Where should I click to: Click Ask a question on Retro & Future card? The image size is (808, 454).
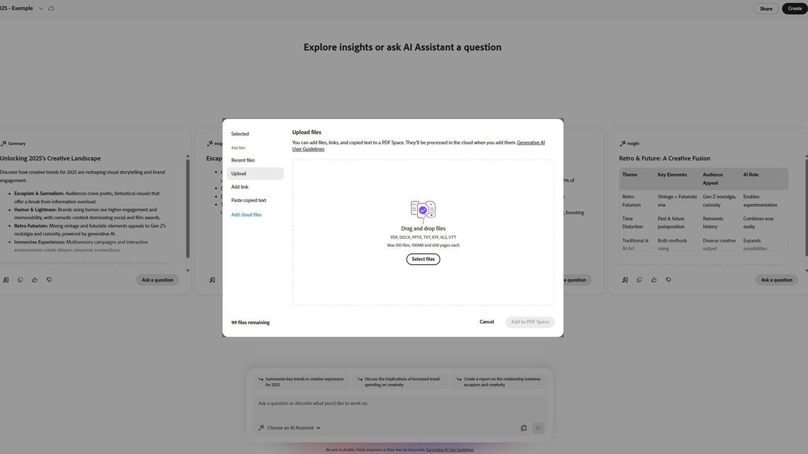click(x=777, y=280)
